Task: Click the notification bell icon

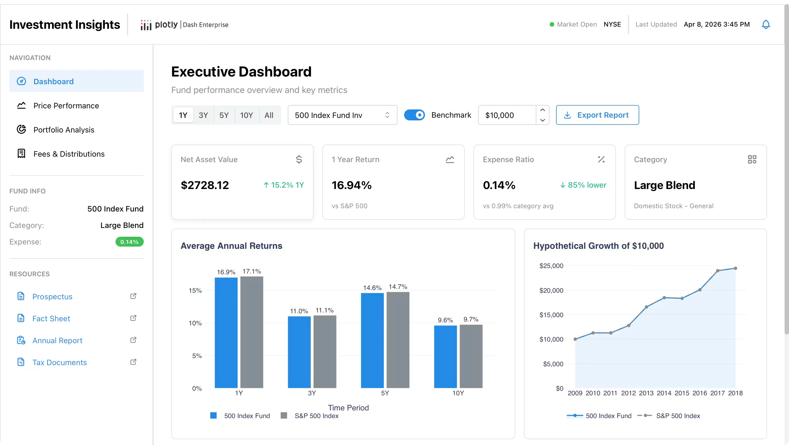Action: pos(765,24)
